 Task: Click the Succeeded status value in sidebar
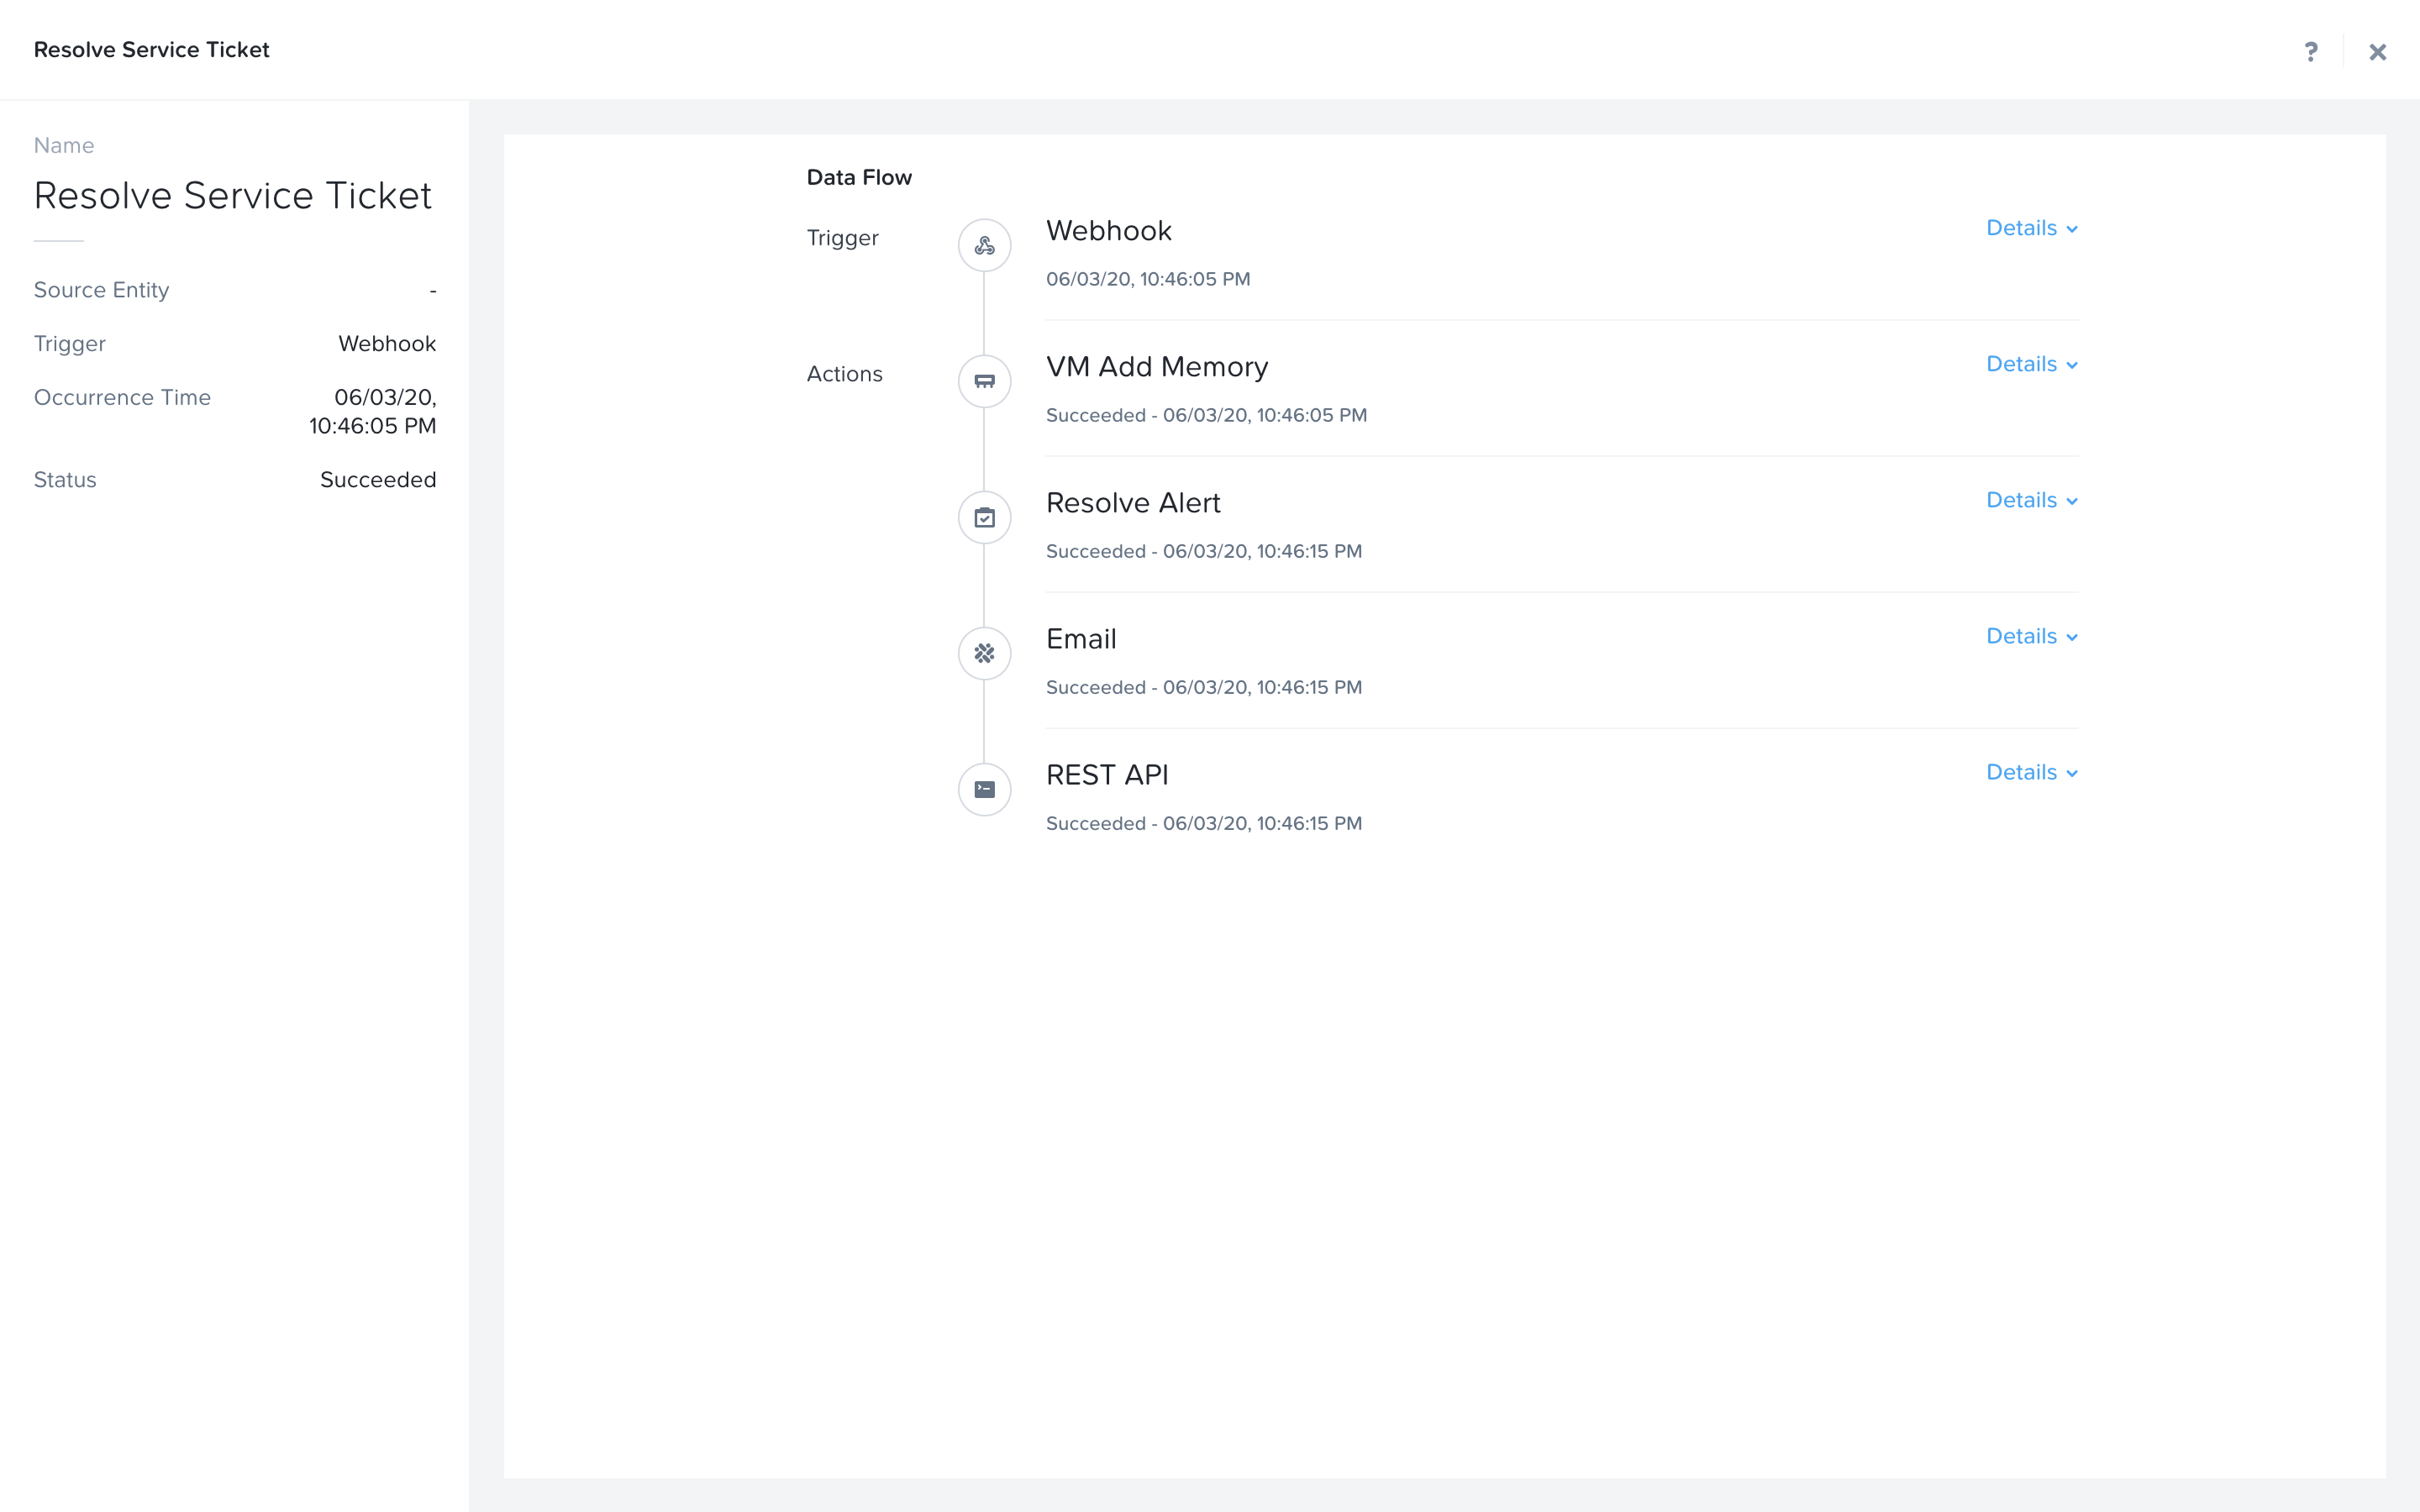click(x=378, y=480)
